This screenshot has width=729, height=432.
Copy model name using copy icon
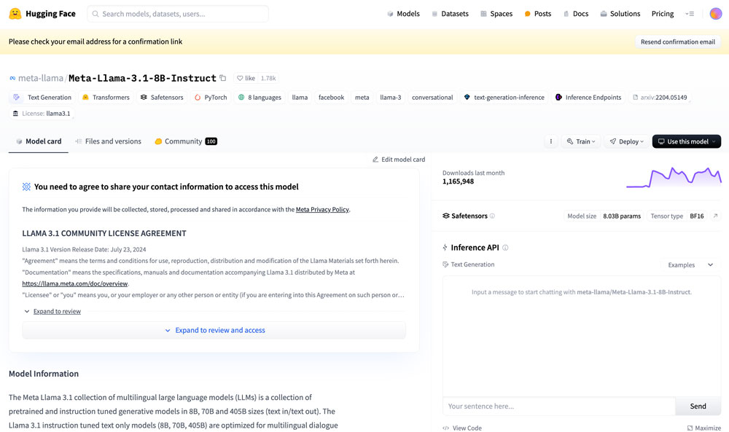point(223,79)
